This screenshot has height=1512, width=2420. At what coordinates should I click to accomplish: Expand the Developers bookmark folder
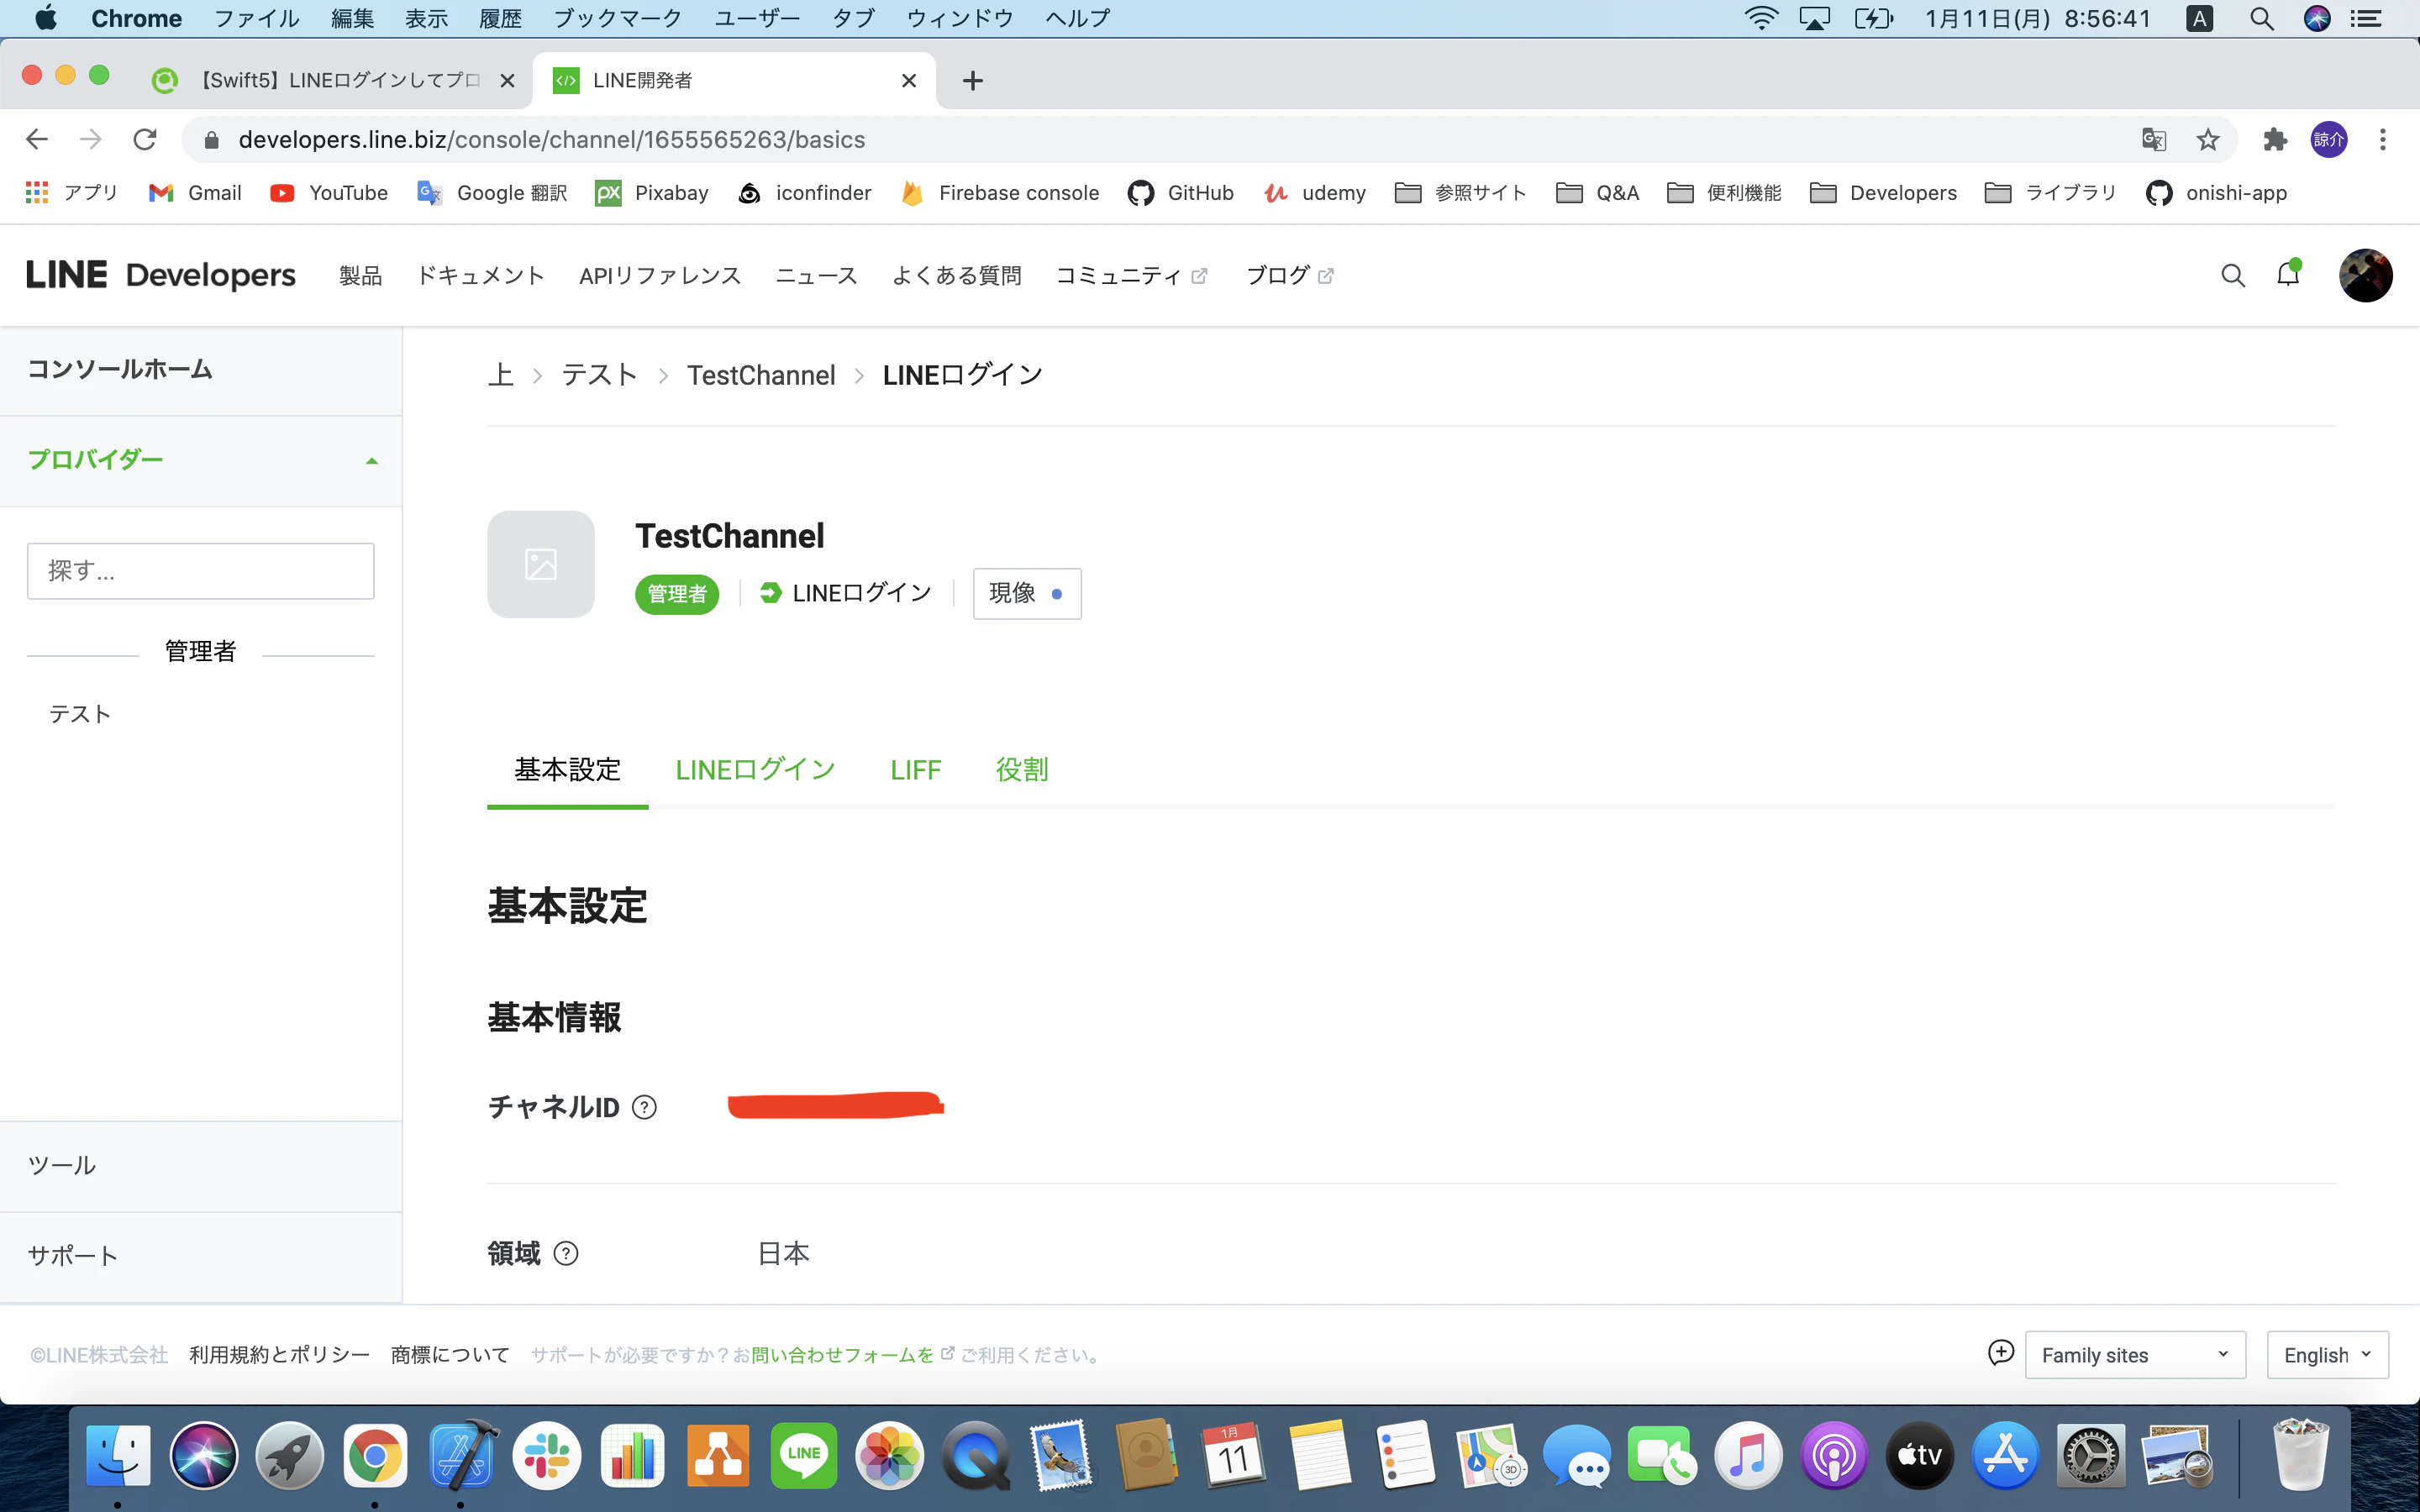pos(1884,193)
